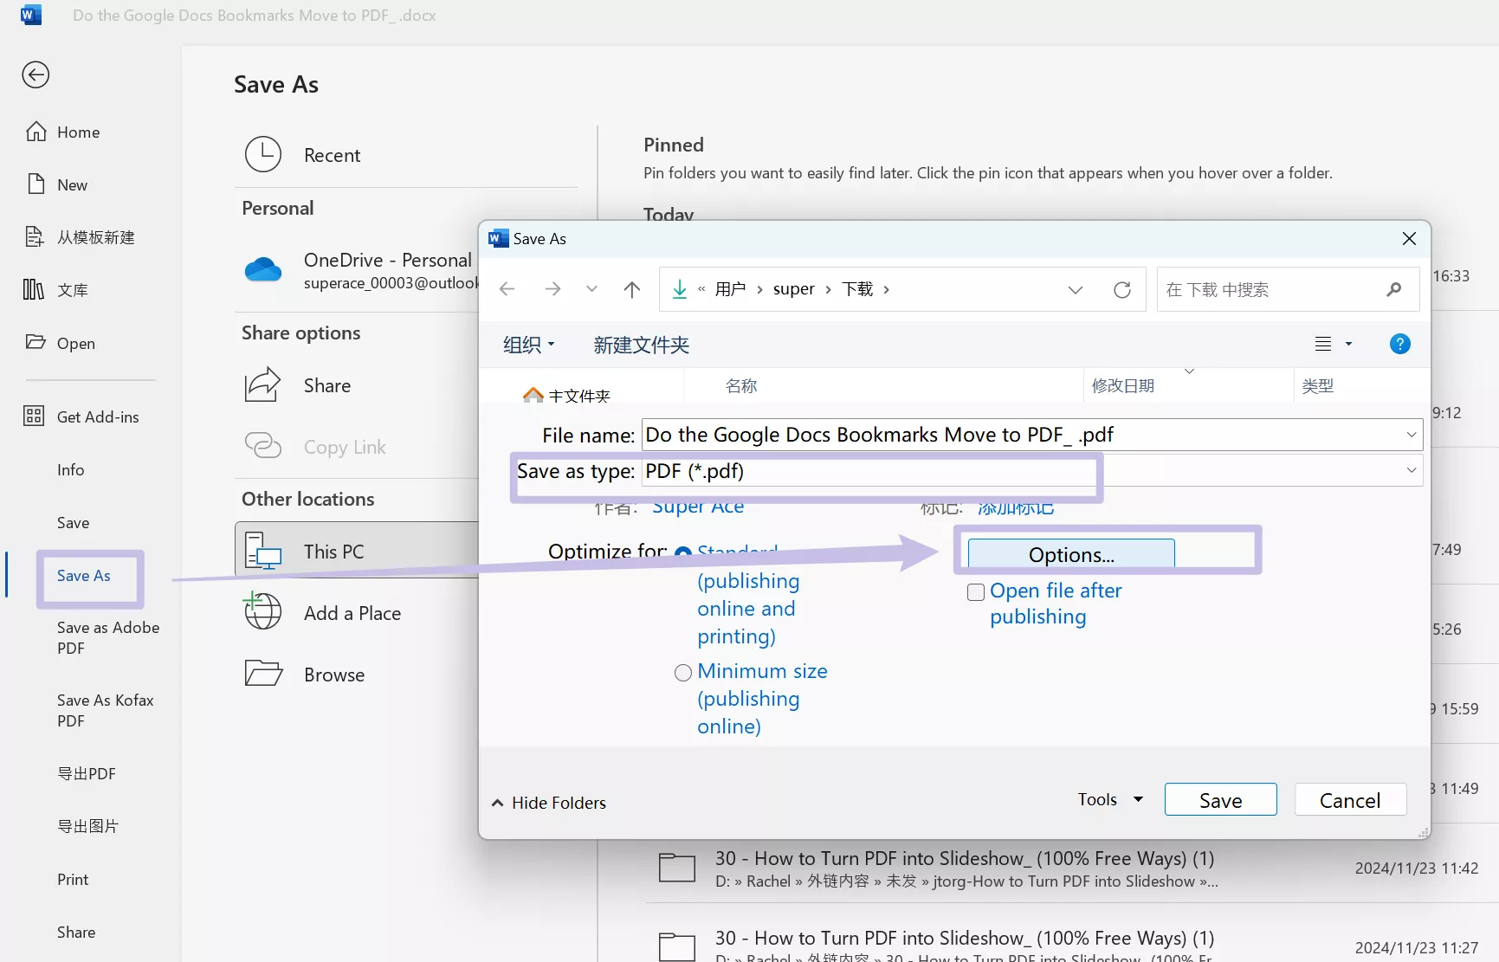Click the up-folder arrow in Save As dialog

[x=632, y=289]
